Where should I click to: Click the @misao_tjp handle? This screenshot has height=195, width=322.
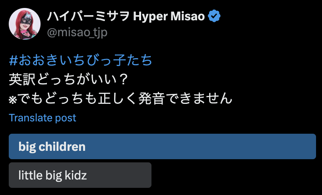tap(77, 33)
